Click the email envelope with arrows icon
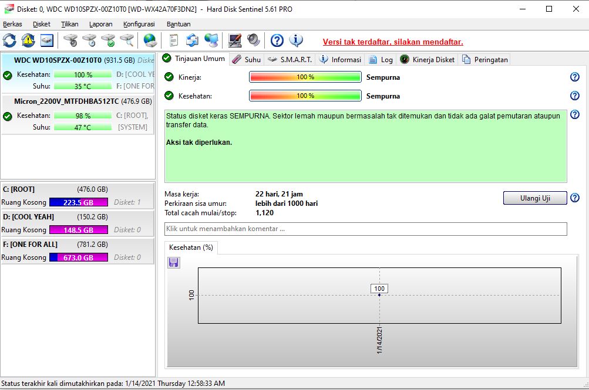This screenshot has height=390, width=589. 193,40
